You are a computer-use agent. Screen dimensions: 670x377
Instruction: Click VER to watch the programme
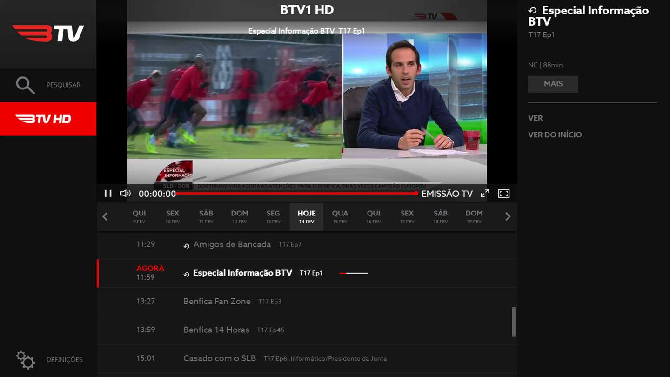coord(536,118)
